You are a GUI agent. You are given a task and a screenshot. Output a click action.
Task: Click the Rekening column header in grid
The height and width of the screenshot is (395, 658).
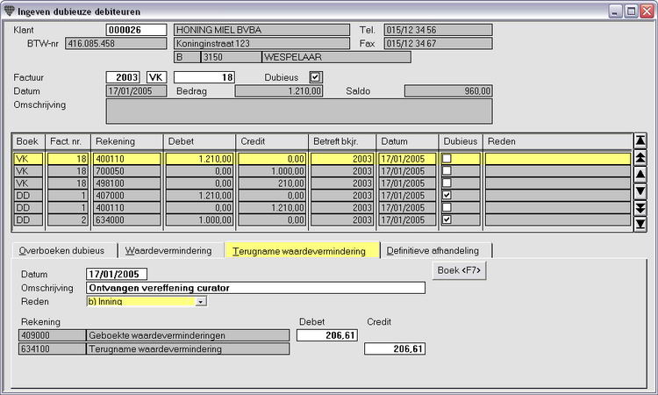click(126, 141)
